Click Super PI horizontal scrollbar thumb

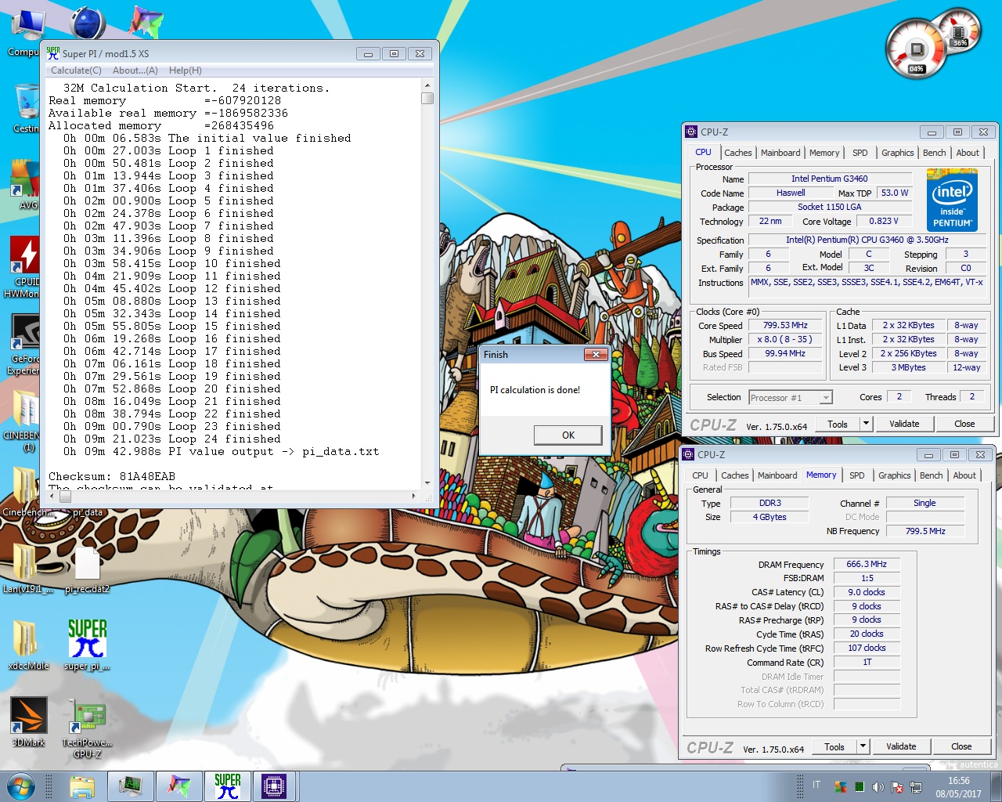pos(66,496)
